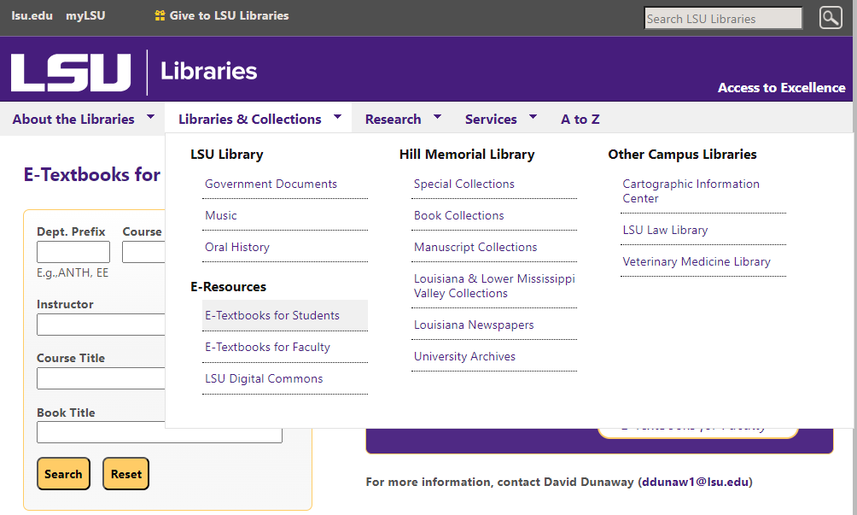The image size is (857, 515).
Task: Click the E-Resources heading
Action: (x=229, y=287)
